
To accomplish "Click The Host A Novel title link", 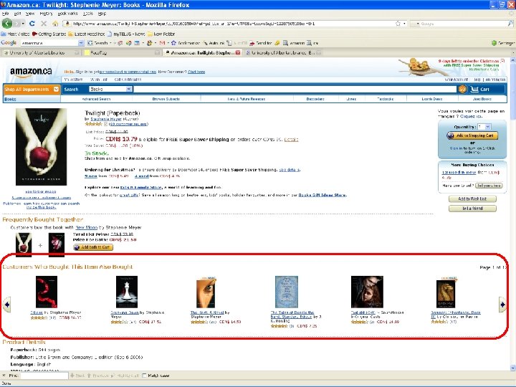I will pos(207,312).
